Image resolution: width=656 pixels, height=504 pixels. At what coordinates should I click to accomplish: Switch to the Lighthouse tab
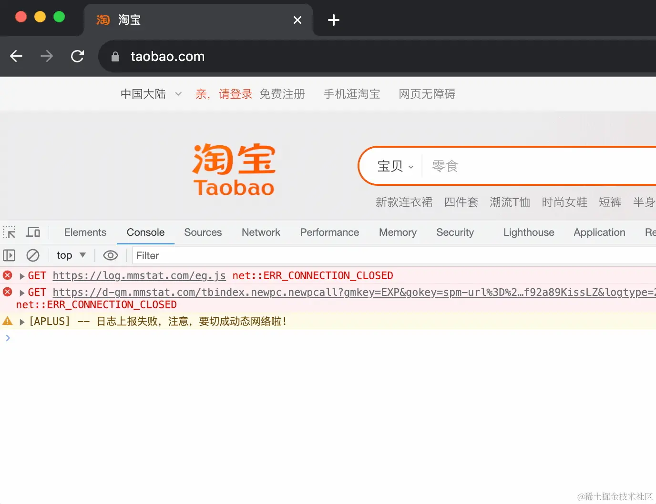(x=529, y=232)
